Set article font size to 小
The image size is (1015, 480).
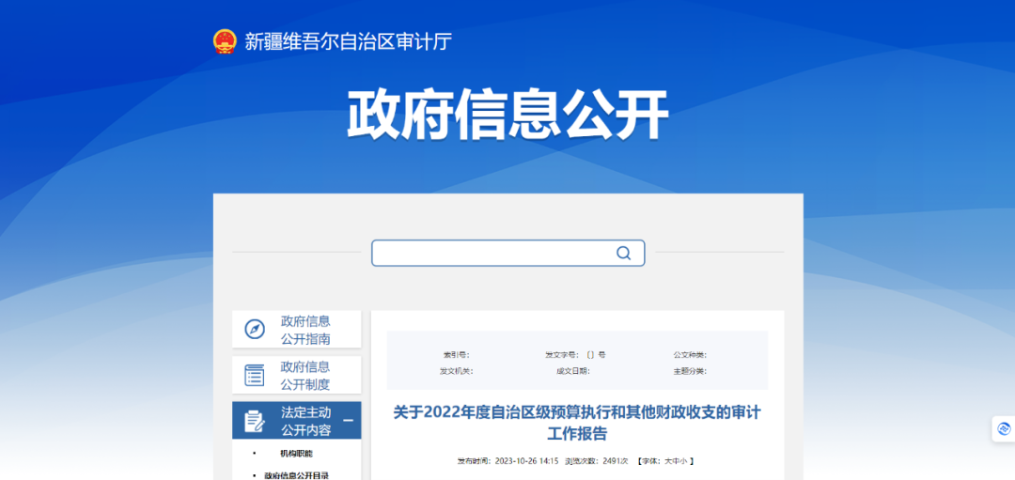click(685, 461)
